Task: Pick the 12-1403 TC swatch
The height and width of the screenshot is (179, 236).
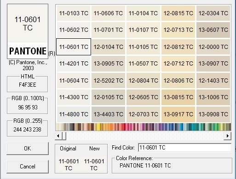Action: [213, 80]
